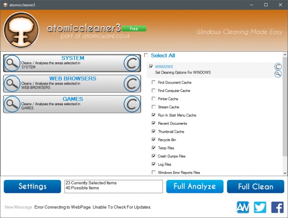
Task: Open the Facebook icon
Action: tap(277, 207)
